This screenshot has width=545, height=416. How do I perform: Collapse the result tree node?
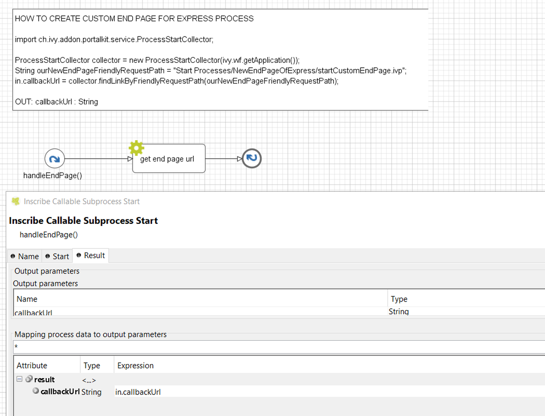[19, 379]
